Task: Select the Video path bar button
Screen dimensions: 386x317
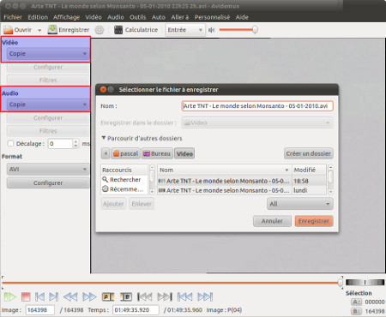Action: coord(184,153)
